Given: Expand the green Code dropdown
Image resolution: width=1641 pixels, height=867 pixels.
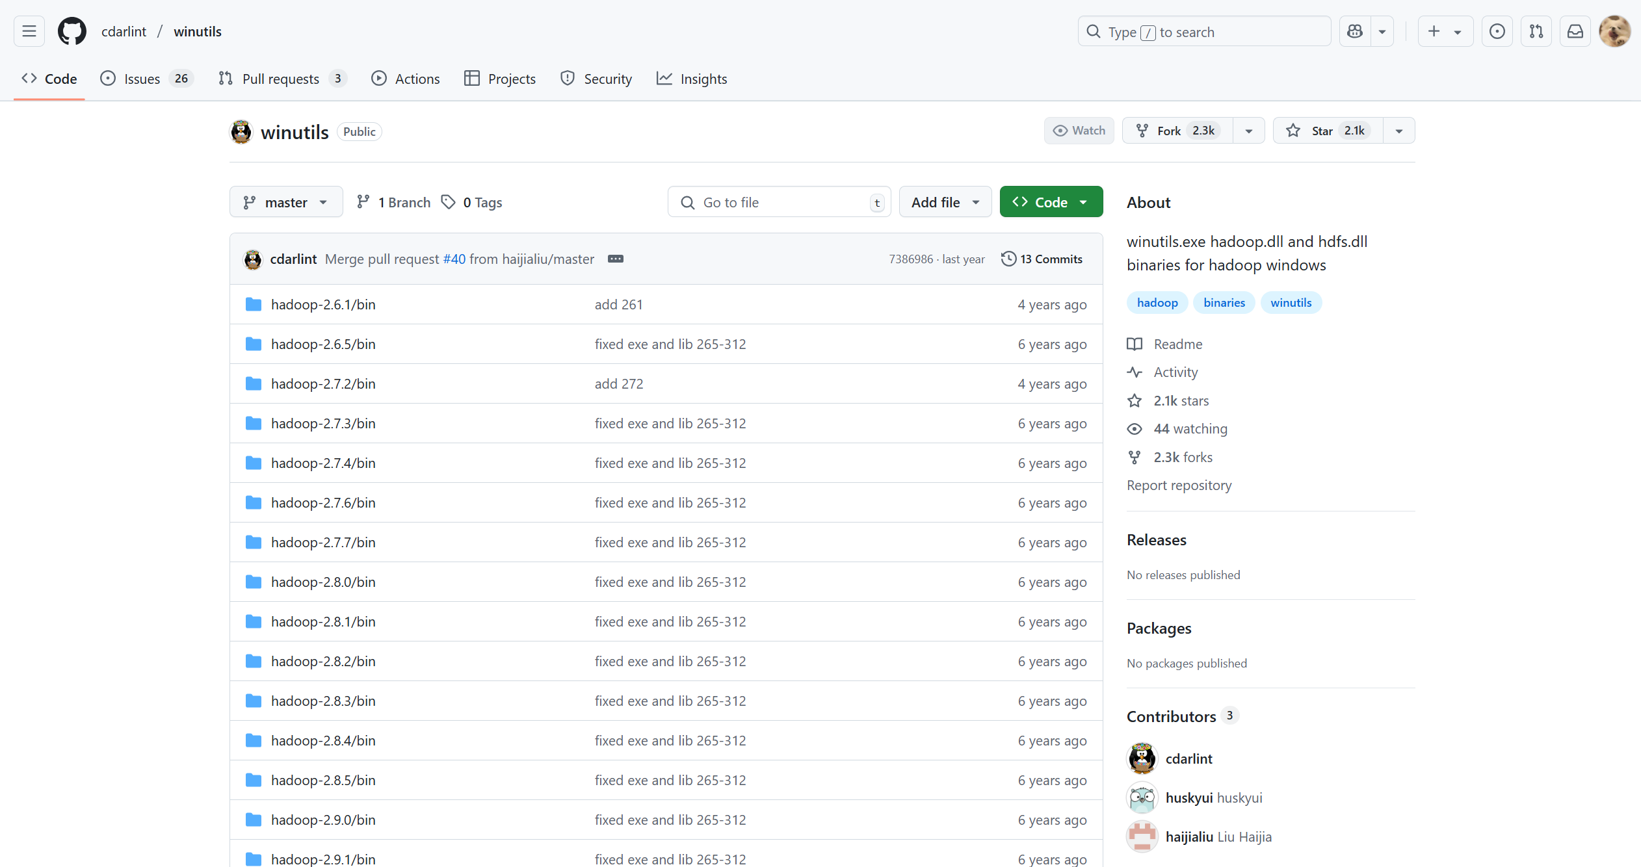Looking at the screenshot, I should pos(1051,202).
